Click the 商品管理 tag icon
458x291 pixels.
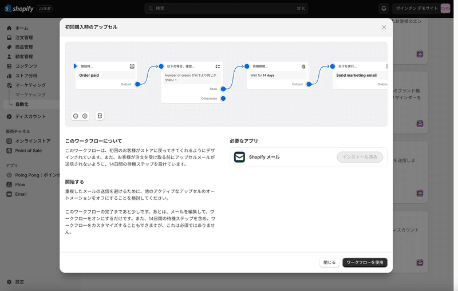(9, 47)
